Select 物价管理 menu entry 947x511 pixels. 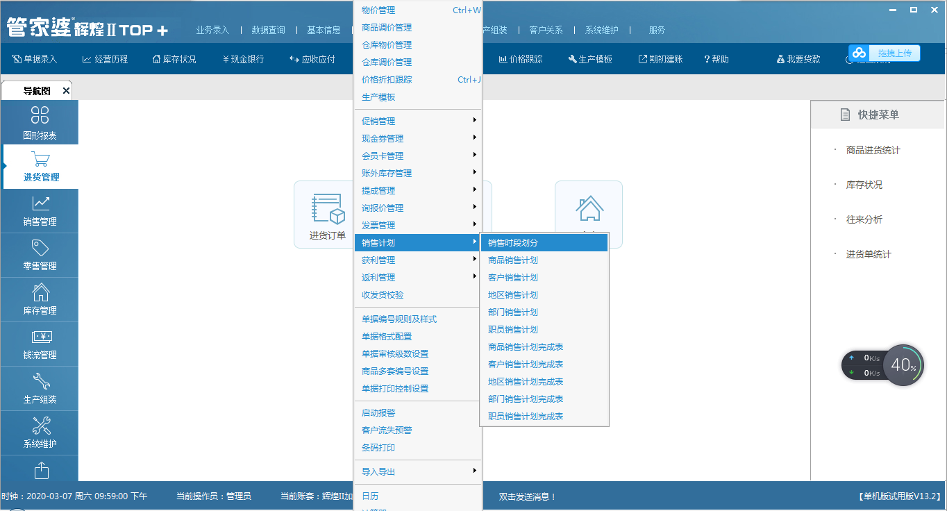pos(418,10)
